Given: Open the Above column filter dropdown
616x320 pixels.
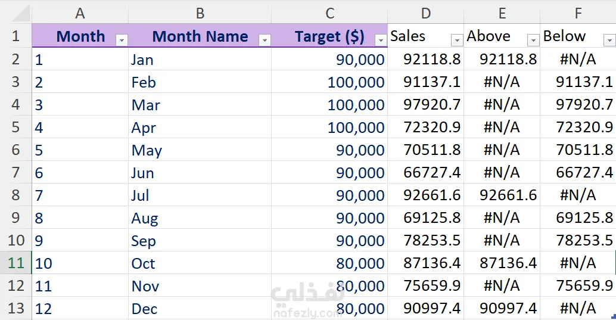Looking at the screenshot, I should (533, 40).
